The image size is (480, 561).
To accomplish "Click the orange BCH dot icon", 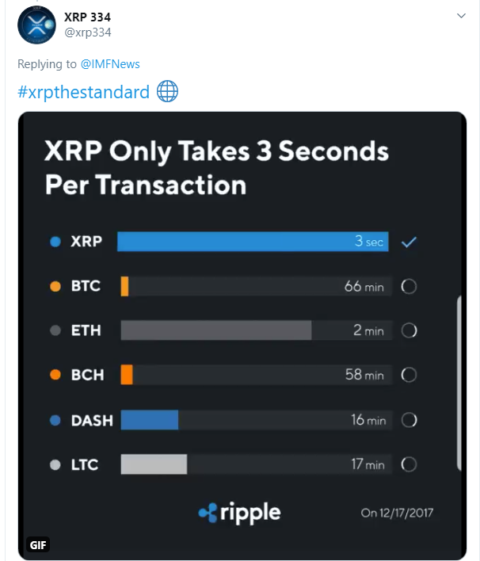I will [55, 375].
